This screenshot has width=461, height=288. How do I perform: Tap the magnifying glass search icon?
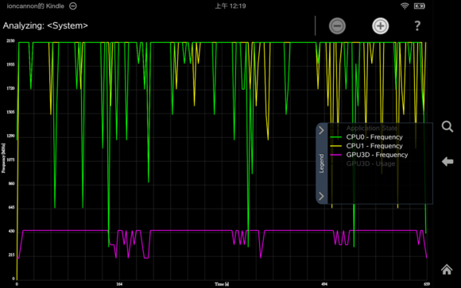(x=447, y=126)
